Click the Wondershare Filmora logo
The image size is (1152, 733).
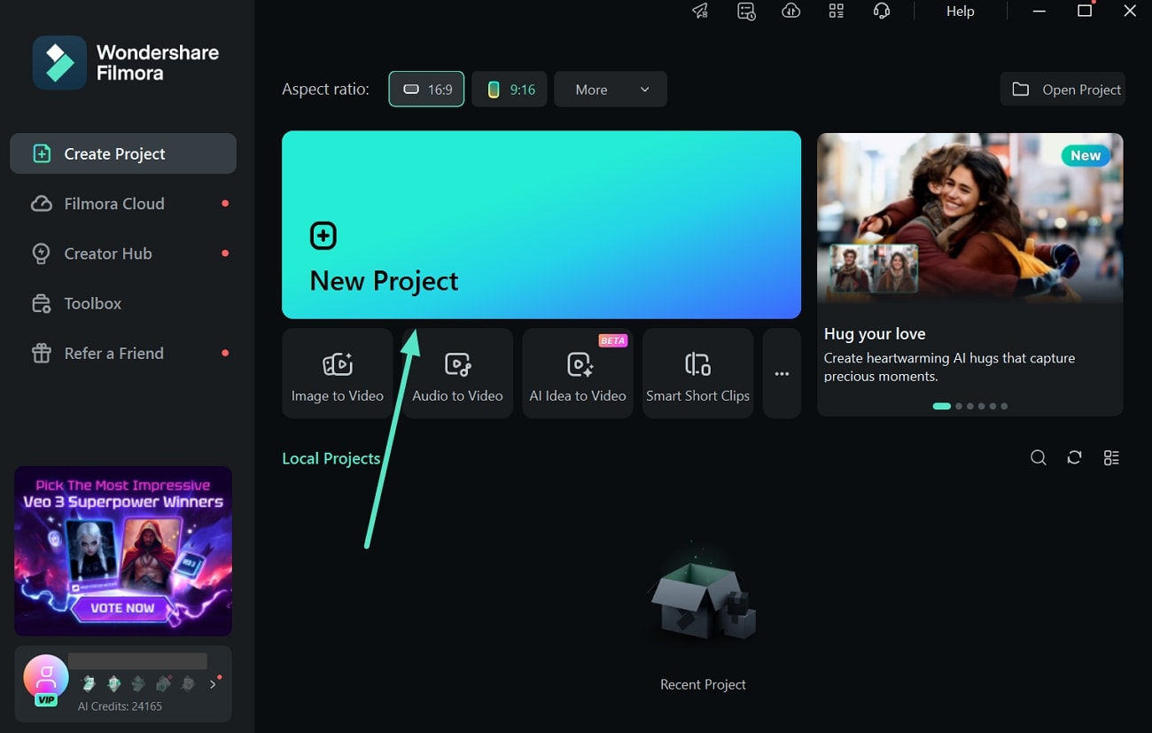click(x=127, y=63)
